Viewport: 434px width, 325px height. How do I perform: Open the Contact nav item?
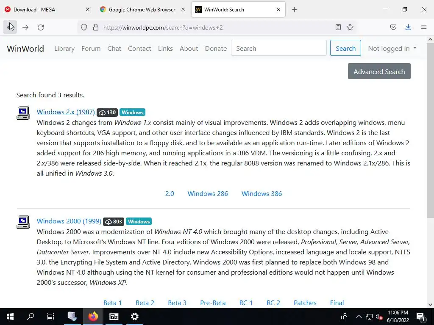[x=139, y=49]
